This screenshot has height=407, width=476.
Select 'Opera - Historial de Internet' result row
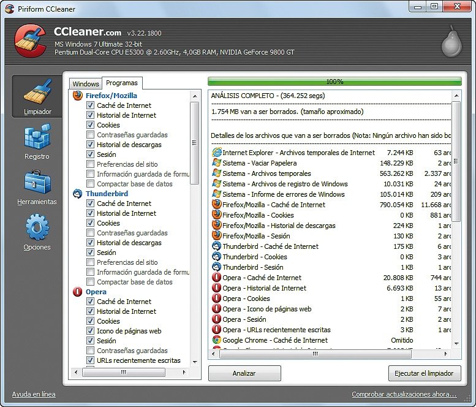[x=331, y=288]
